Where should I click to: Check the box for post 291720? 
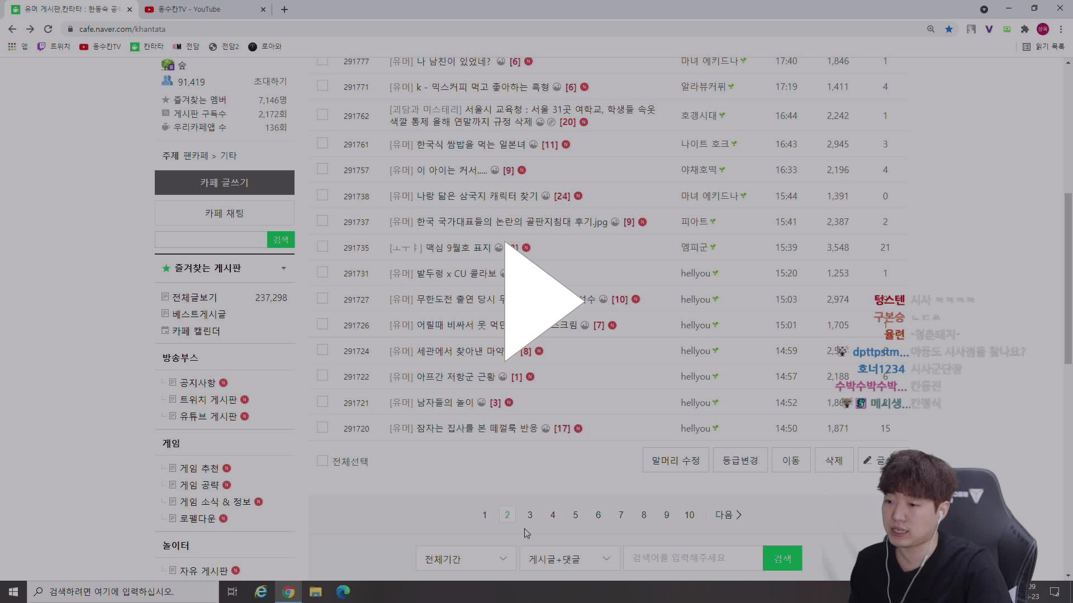pos(322,428)
